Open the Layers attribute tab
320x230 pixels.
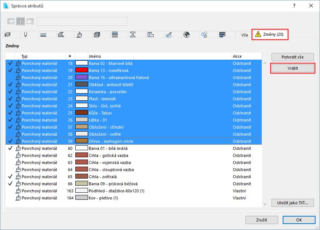tap(7, 35)
